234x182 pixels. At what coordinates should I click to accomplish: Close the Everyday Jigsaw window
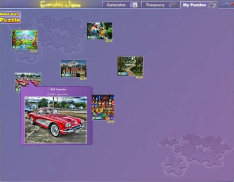tap(233, 4)
